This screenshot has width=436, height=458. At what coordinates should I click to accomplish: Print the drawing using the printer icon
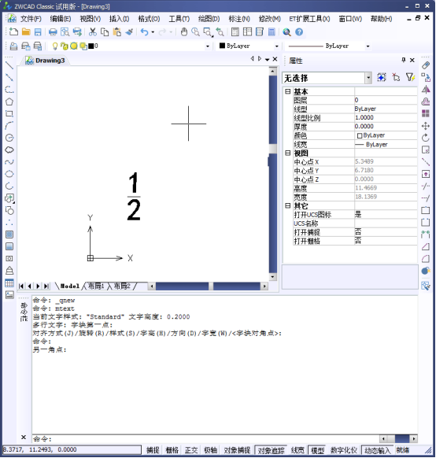[x=53, y=31]
